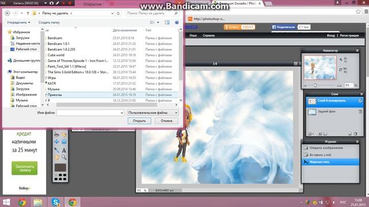
Task: Click the lock icon on Задний фон layer
Action: 360,112
